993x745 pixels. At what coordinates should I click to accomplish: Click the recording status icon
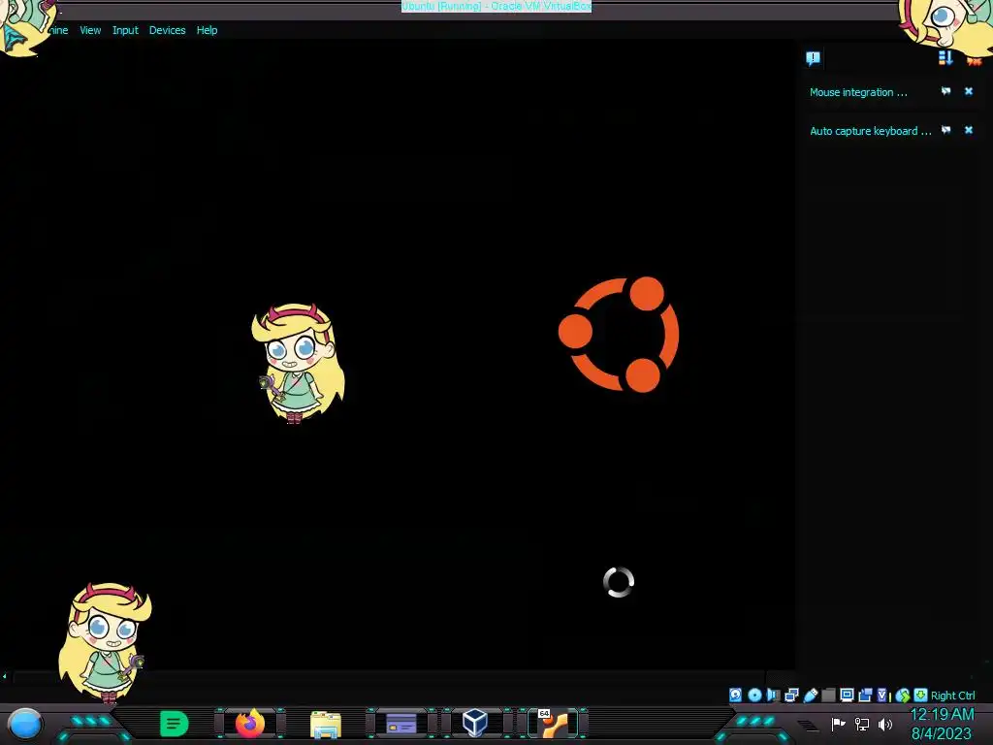[865, 695]
